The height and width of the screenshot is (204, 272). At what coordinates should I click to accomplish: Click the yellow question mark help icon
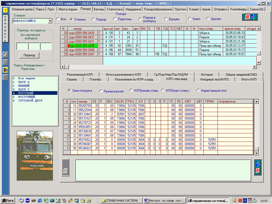point(5,10)
